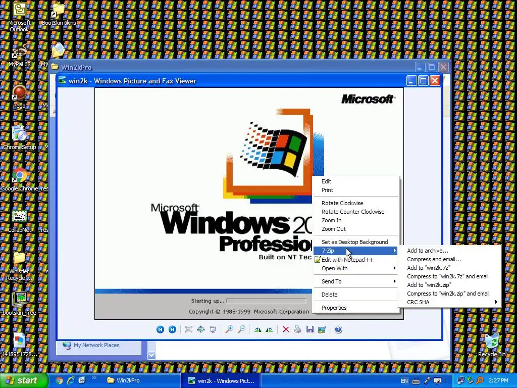Image resolution: width=517 pixels, height=388 pixels.
Task: Open Properties from context menu
Action: 356,308
